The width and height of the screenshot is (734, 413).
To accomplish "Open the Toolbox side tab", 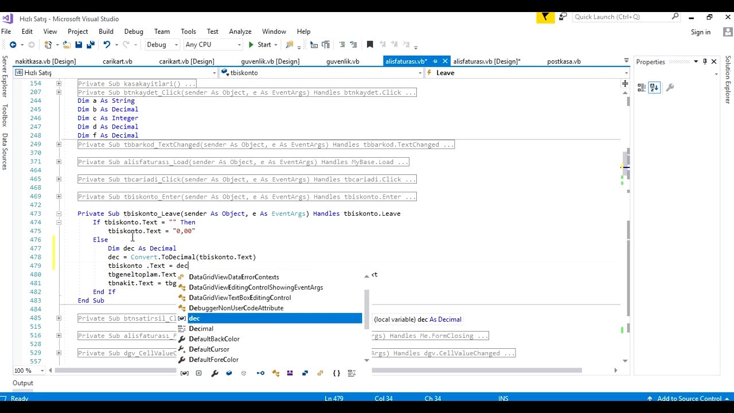I will pos(5,115).
